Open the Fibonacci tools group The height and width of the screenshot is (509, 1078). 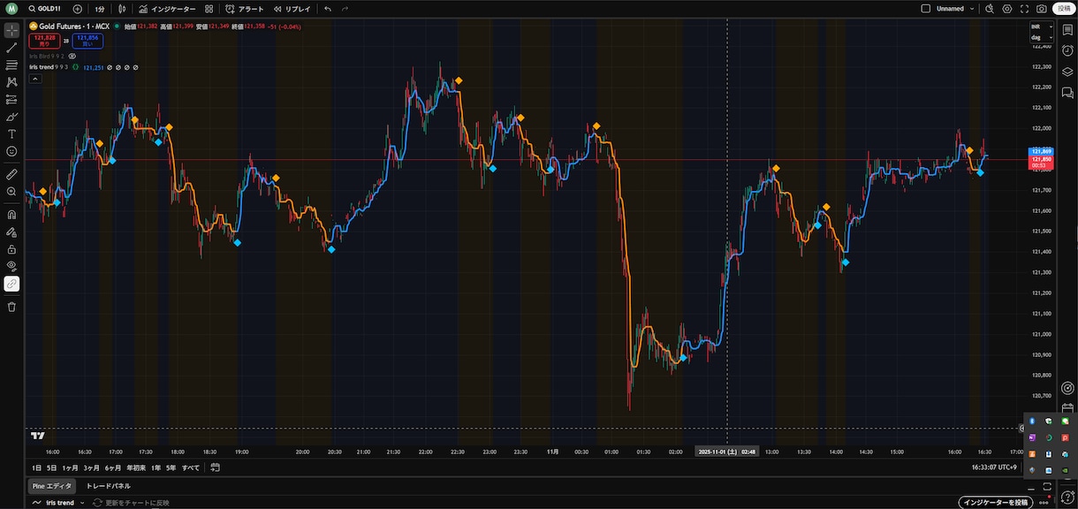click(11, 65)
